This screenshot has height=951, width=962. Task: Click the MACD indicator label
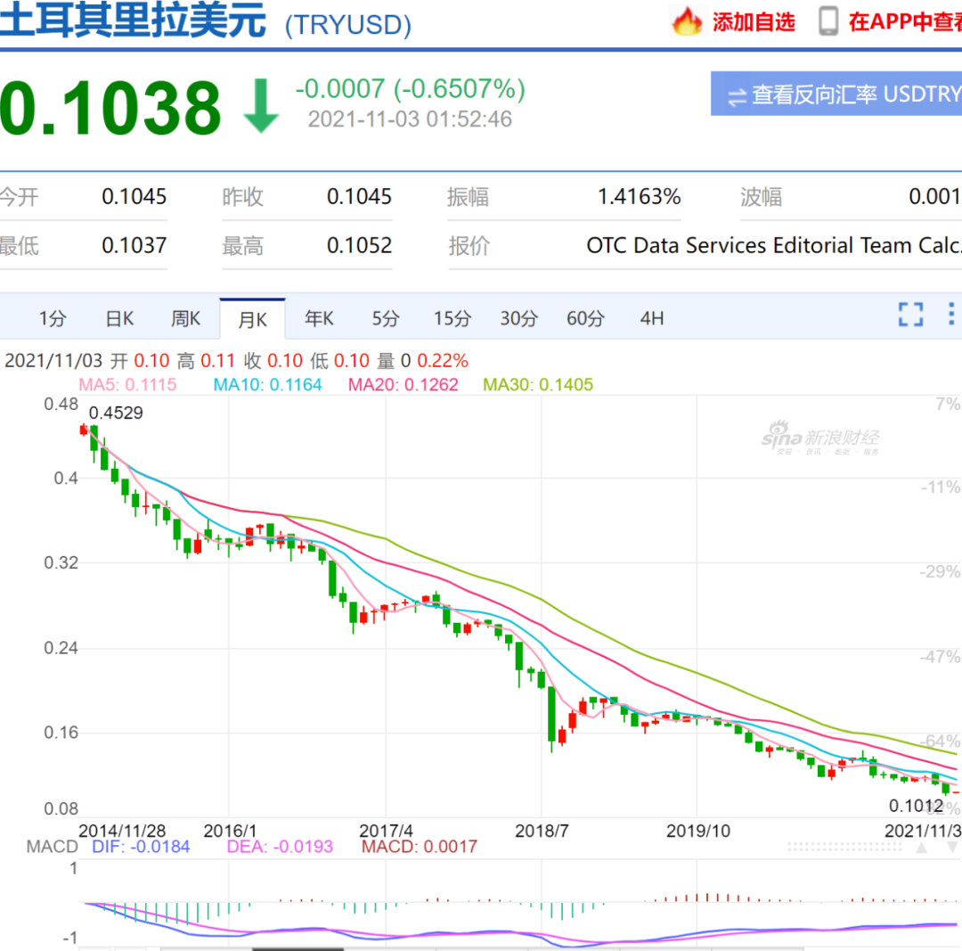(x=53, y=847)
